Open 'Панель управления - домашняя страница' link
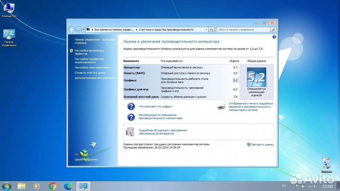 [x=94, y=41]
